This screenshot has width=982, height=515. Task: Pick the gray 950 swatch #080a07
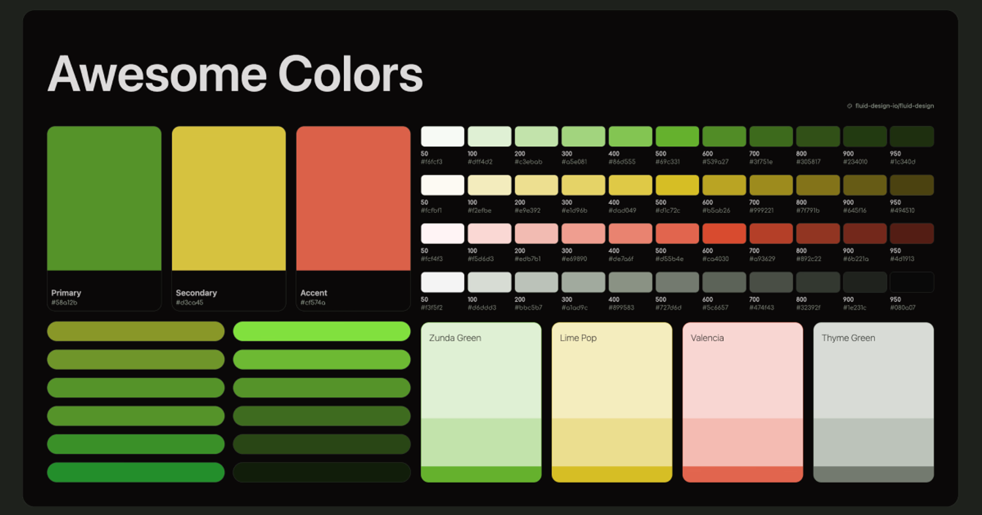(912, 282)
